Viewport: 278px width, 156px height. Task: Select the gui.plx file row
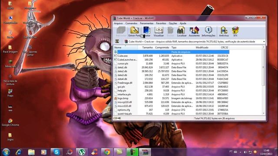click(x=172, y=87)
